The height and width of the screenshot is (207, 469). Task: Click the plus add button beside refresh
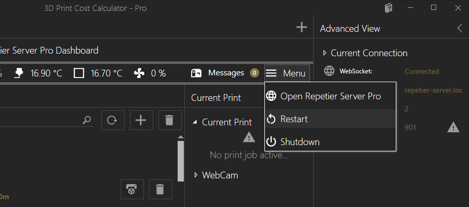(141, 120)
